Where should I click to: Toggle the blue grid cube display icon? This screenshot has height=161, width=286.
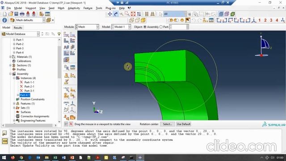tap(221, 14)
